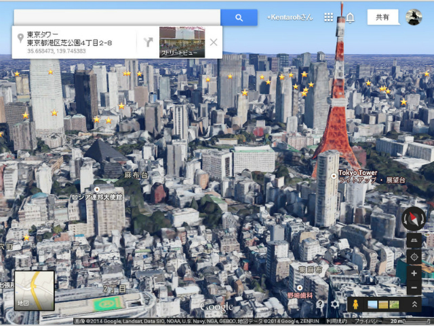
Task: Open the Google apps grid launcher
Action: point(328,17)
